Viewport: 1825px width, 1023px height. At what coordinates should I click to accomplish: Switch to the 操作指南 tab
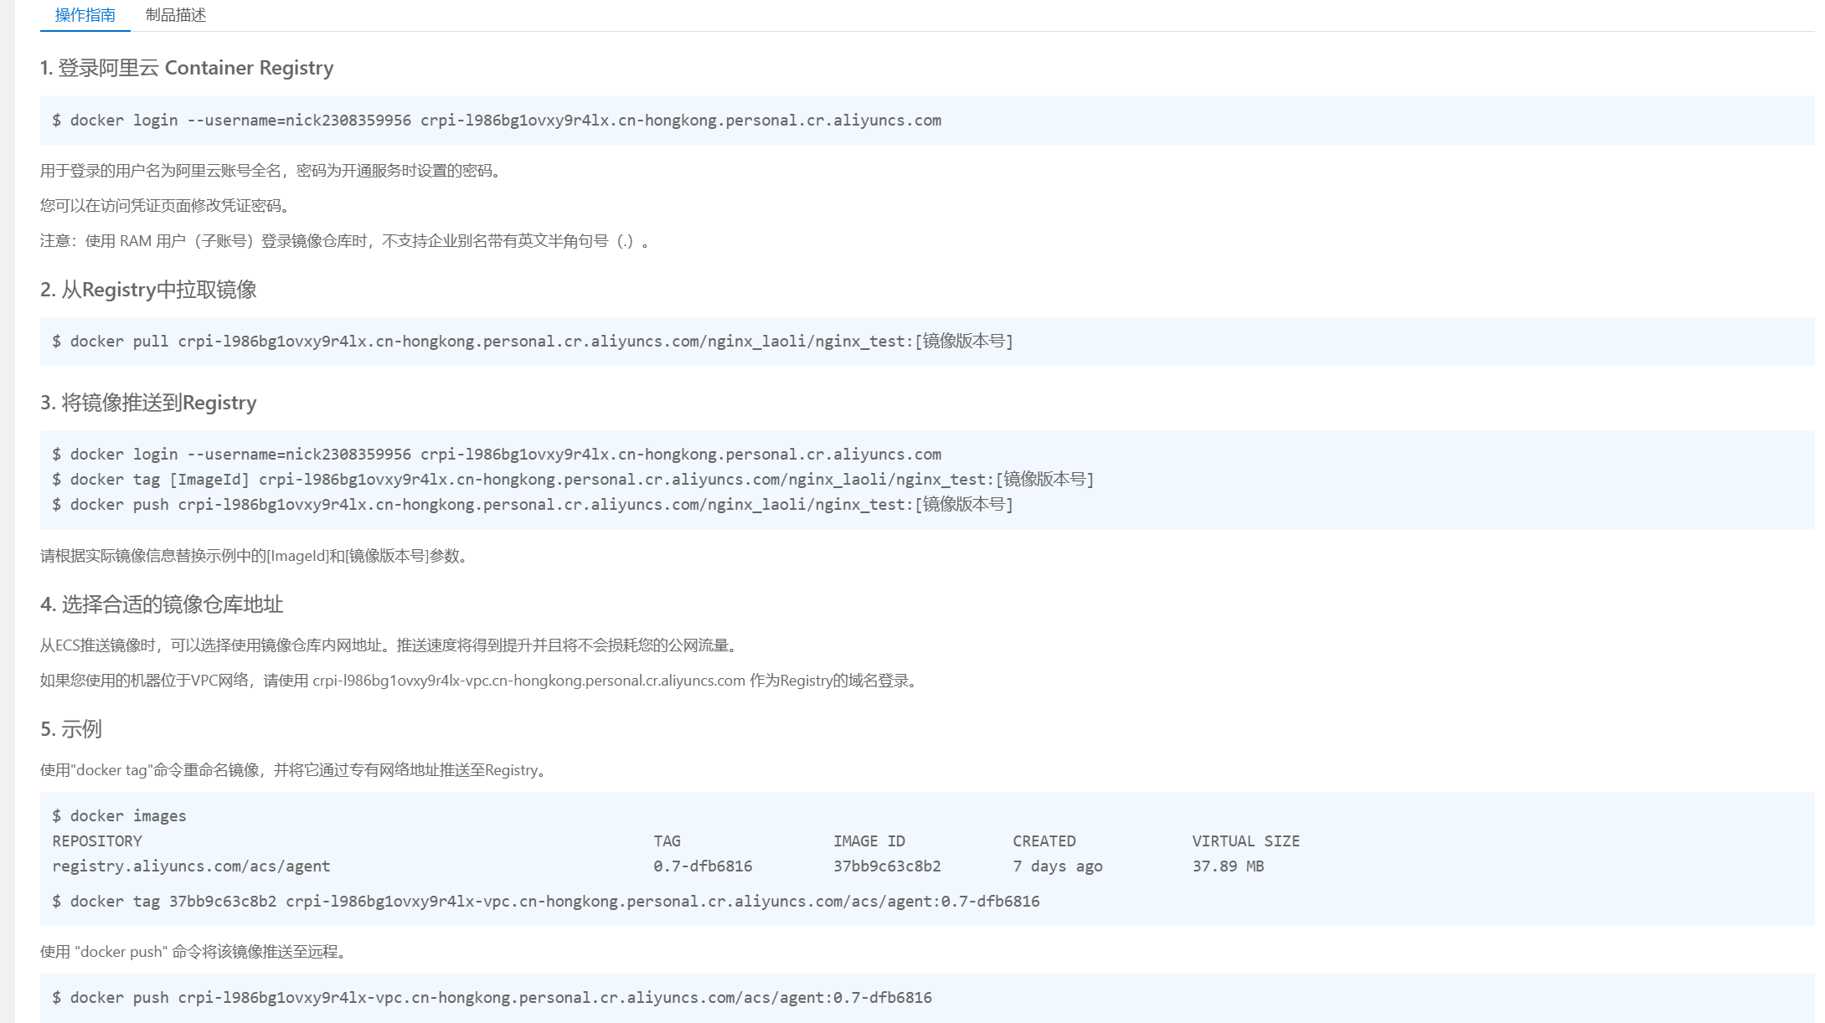(85, 15)
